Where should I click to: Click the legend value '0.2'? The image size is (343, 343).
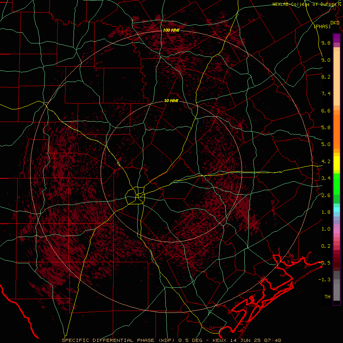tap(326, 246)
